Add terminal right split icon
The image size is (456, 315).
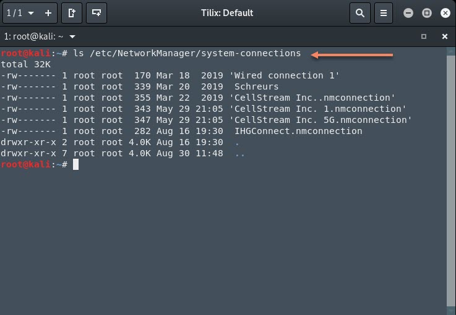[x=72, y=12]
